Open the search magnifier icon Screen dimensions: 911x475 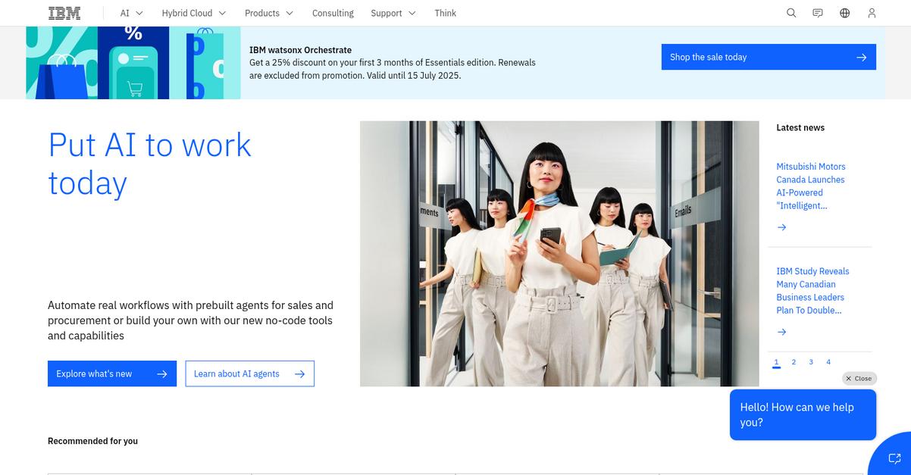pos(791,13)
